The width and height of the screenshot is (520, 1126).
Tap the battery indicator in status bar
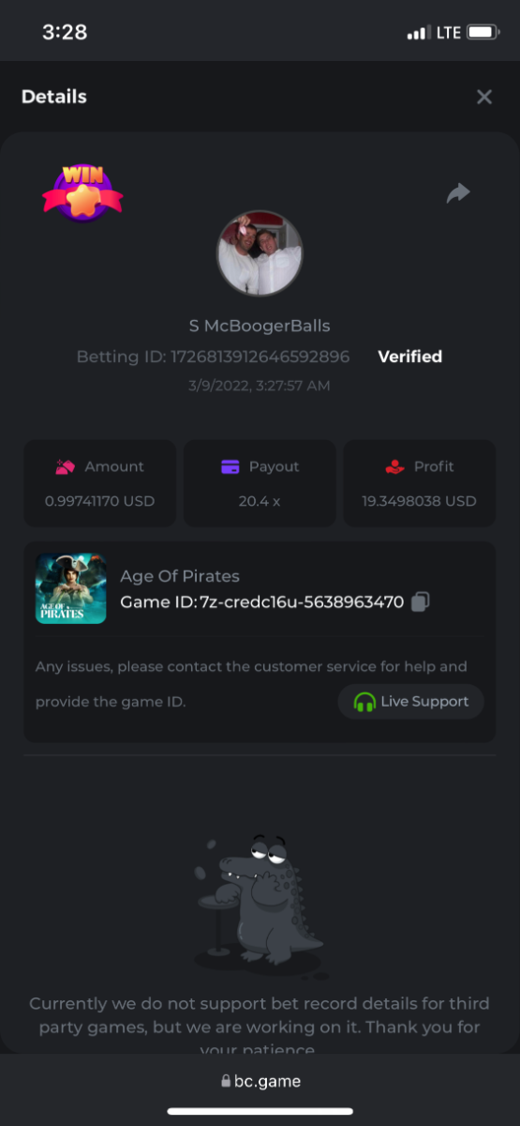483,33
